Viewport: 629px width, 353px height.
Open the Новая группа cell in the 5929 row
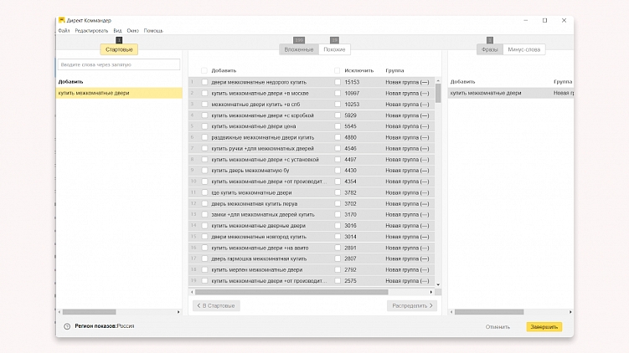(x=407, y=115)
